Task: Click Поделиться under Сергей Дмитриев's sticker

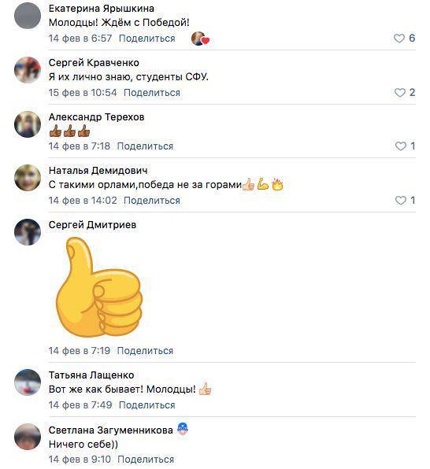Action: pyautogui.click(x=145, y=351)
